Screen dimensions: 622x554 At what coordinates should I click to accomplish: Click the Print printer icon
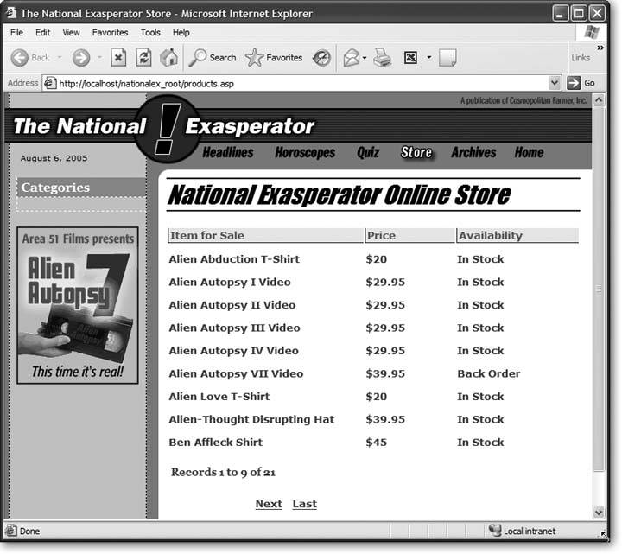click(383, 58)
